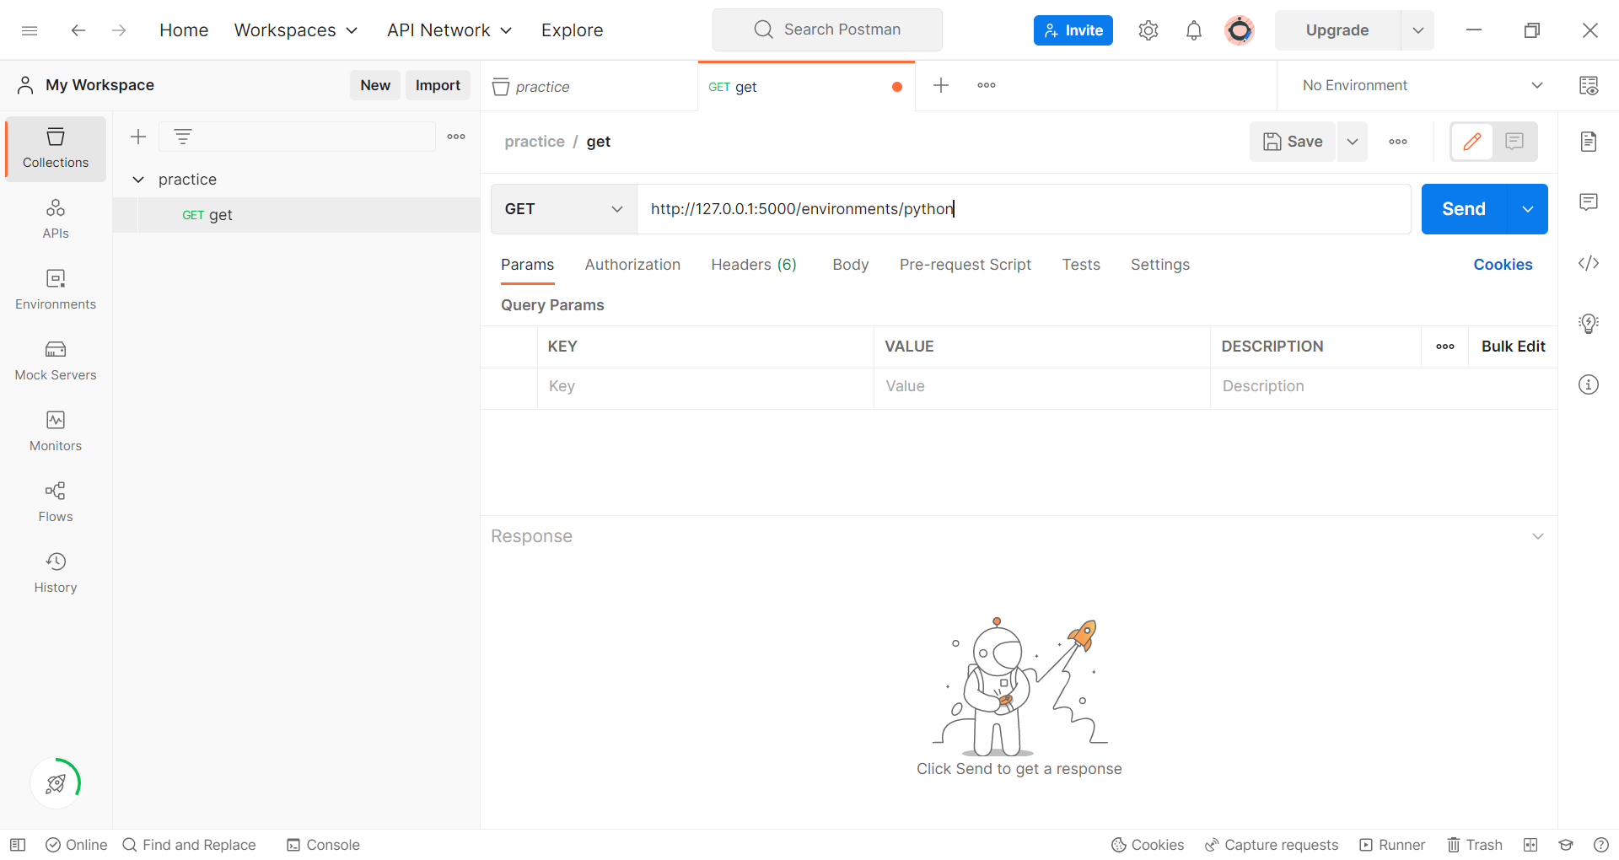Switch to the Headers (6) tab

click(754, 265)
